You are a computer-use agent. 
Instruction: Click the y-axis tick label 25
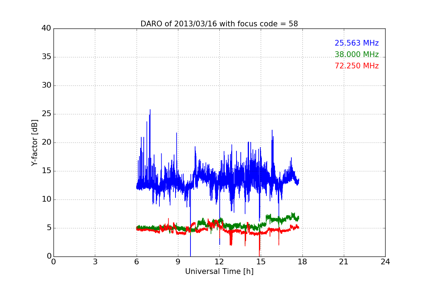[x=46, y=114]
